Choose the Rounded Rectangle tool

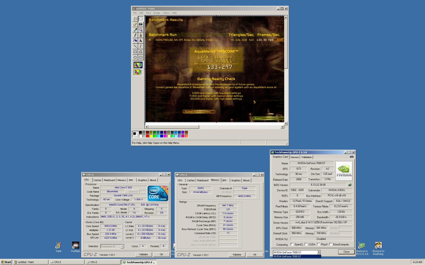pos(141,57)
